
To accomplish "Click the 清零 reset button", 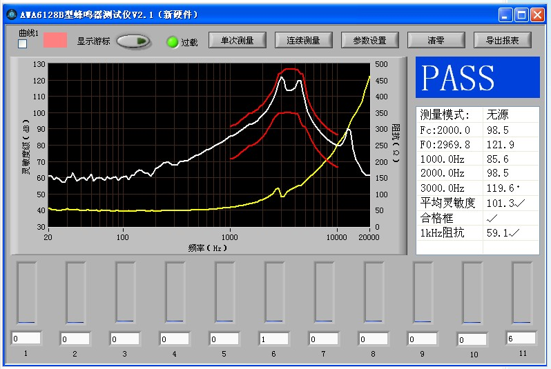I will (x=436, y=41).
